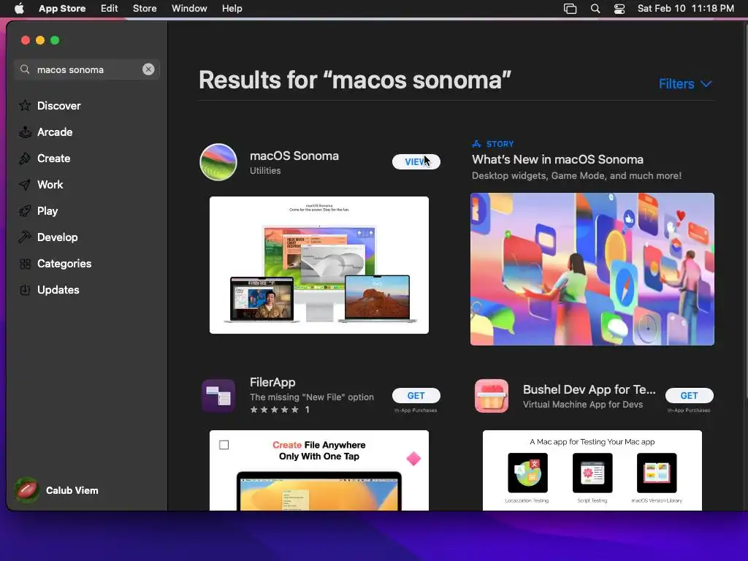This screenshot has height=561, width=748.
Task: Click 'The missing "New File" option' subtitle
Action: (311, 397)
